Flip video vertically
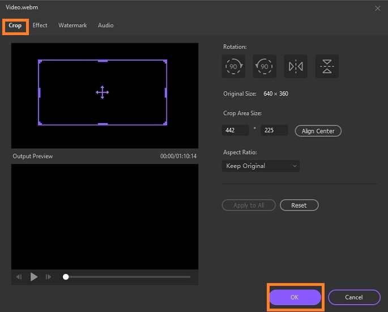This screenshot has width=388, height=312. 327,66
